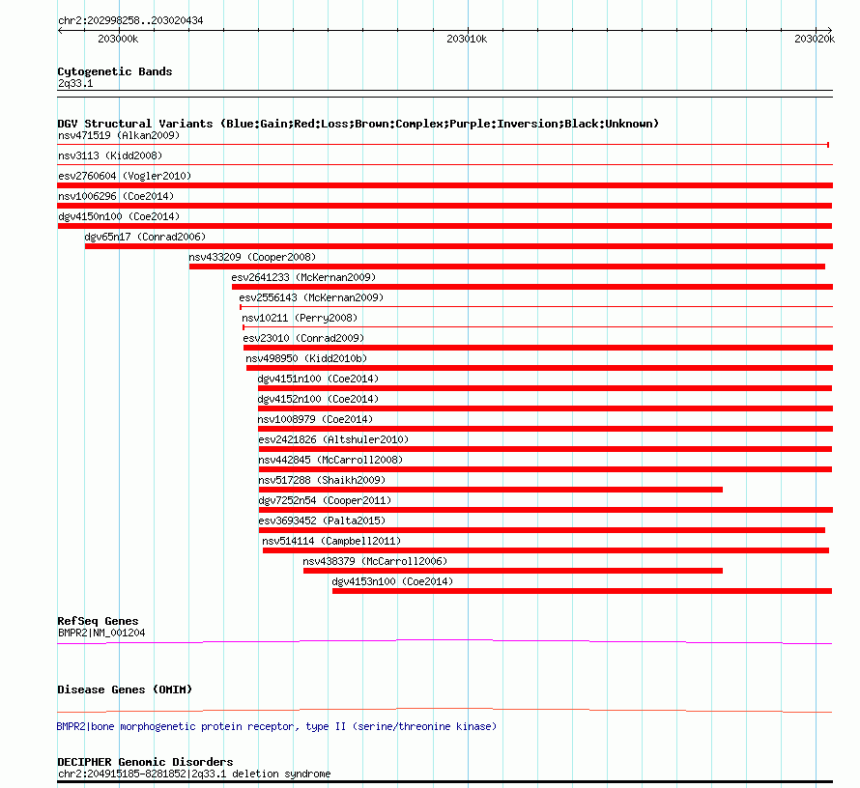Click the nsv471519 (Alkan2009) variant label
Image resolution: width=860 pixels, height=788 pixels.
(119, 135)
